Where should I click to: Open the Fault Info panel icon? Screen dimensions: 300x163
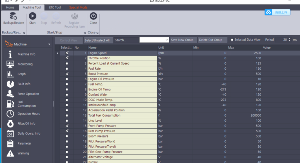[10, 84]
